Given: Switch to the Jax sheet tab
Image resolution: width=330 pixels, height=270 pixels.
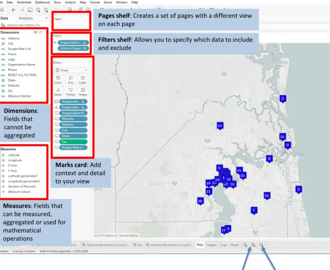Looking at the screenshot, I should tap(138, 245).
